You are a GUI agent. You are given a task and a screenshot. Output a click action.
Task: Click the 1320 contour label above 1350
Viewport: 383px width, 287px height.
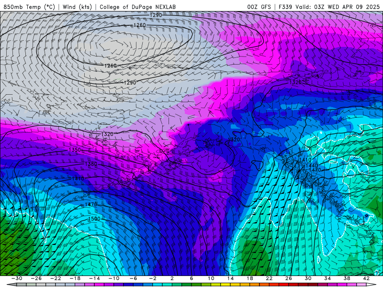click(107, 134)
